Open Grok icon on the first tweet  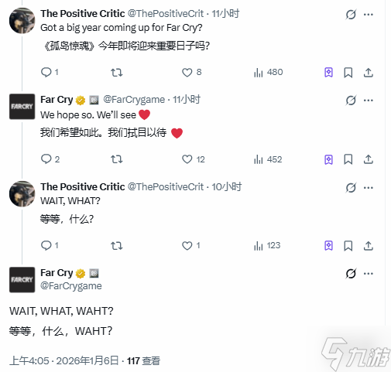351,14
